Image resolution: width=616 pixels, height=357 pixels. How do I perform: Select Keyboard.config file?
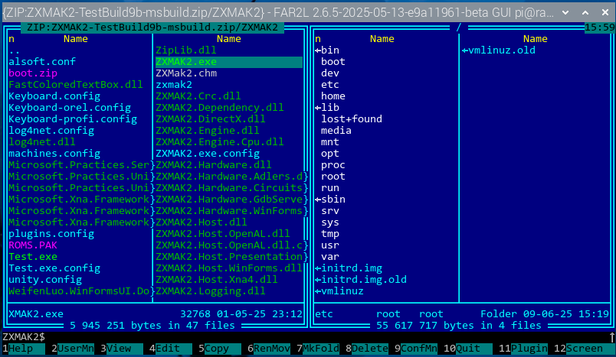[54, 96]
